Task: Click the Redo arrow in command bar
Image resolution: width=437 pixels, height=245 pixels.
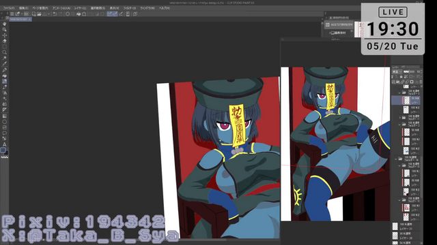Action: point(60,14)
